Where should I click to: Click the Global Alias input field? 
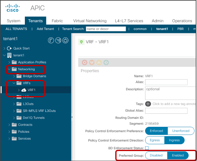coord(166,111)
